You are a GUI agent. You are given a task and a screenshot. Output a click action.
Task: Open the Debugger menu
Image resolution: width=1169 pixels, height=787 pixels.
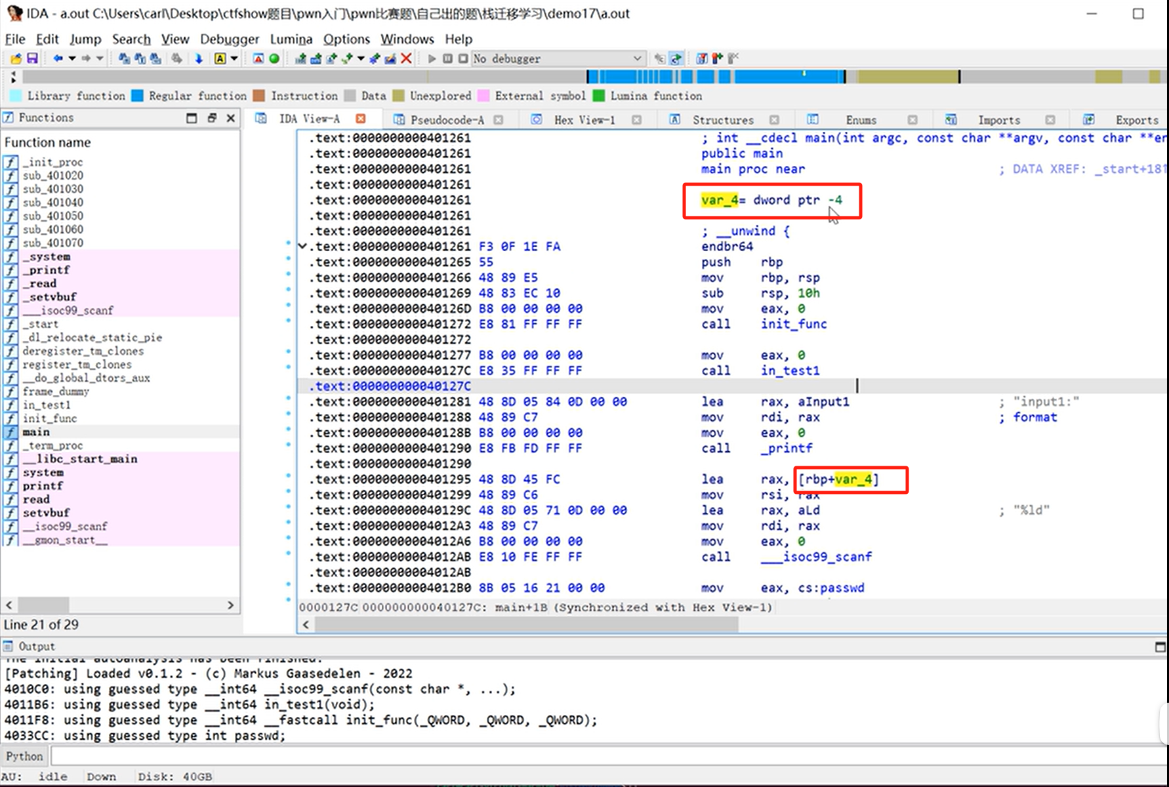coord(229,39)
